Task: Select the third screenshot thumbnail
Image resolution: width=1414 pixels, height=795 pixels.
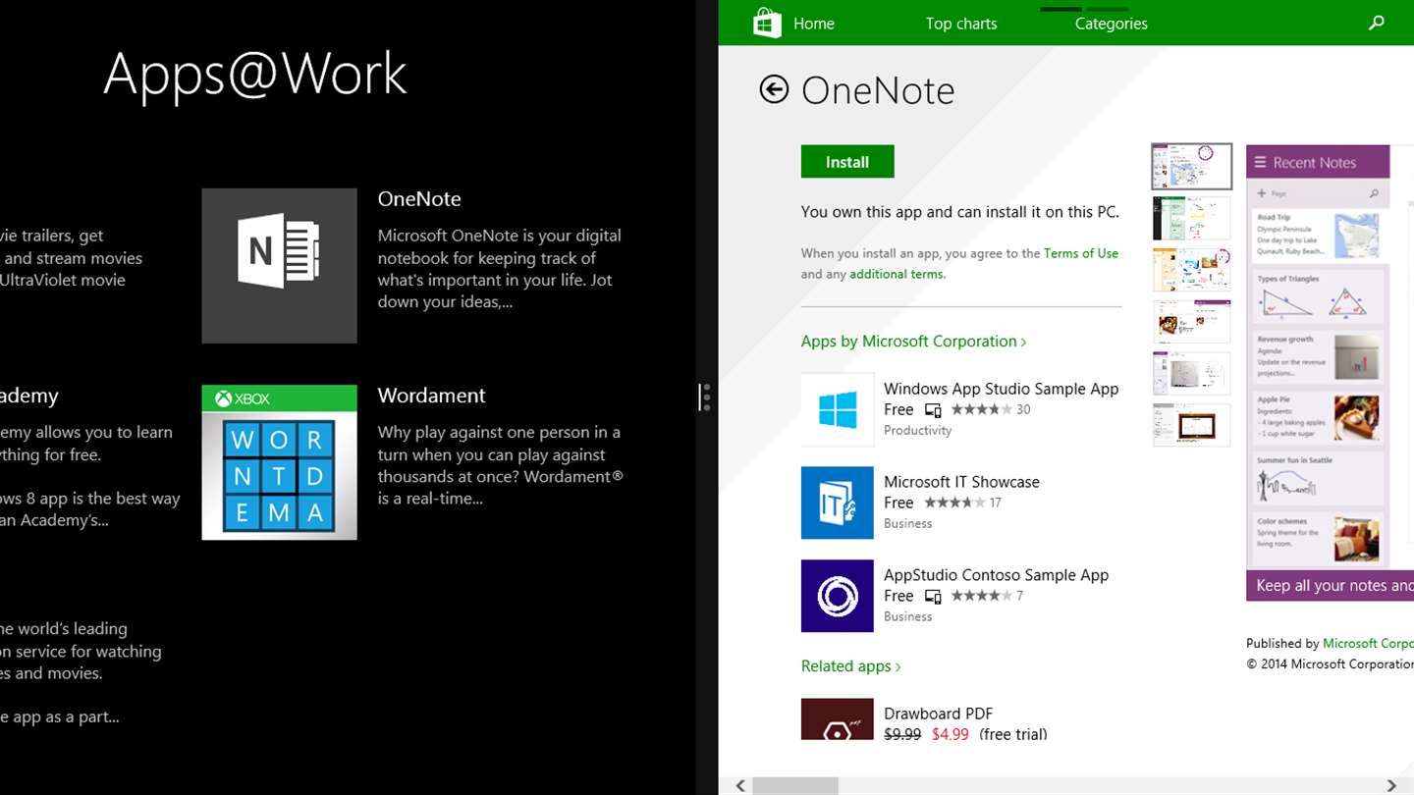Action: 1191,270
